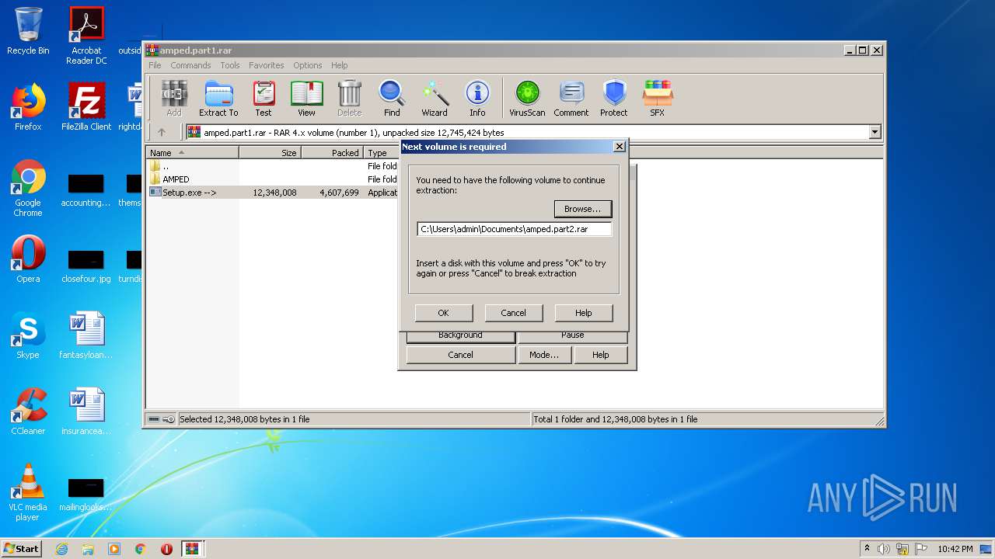Click Browse in Next volume dialog
Image resolution: width=995 pixels, height=559 pixels.
click(x=583, y=209)
